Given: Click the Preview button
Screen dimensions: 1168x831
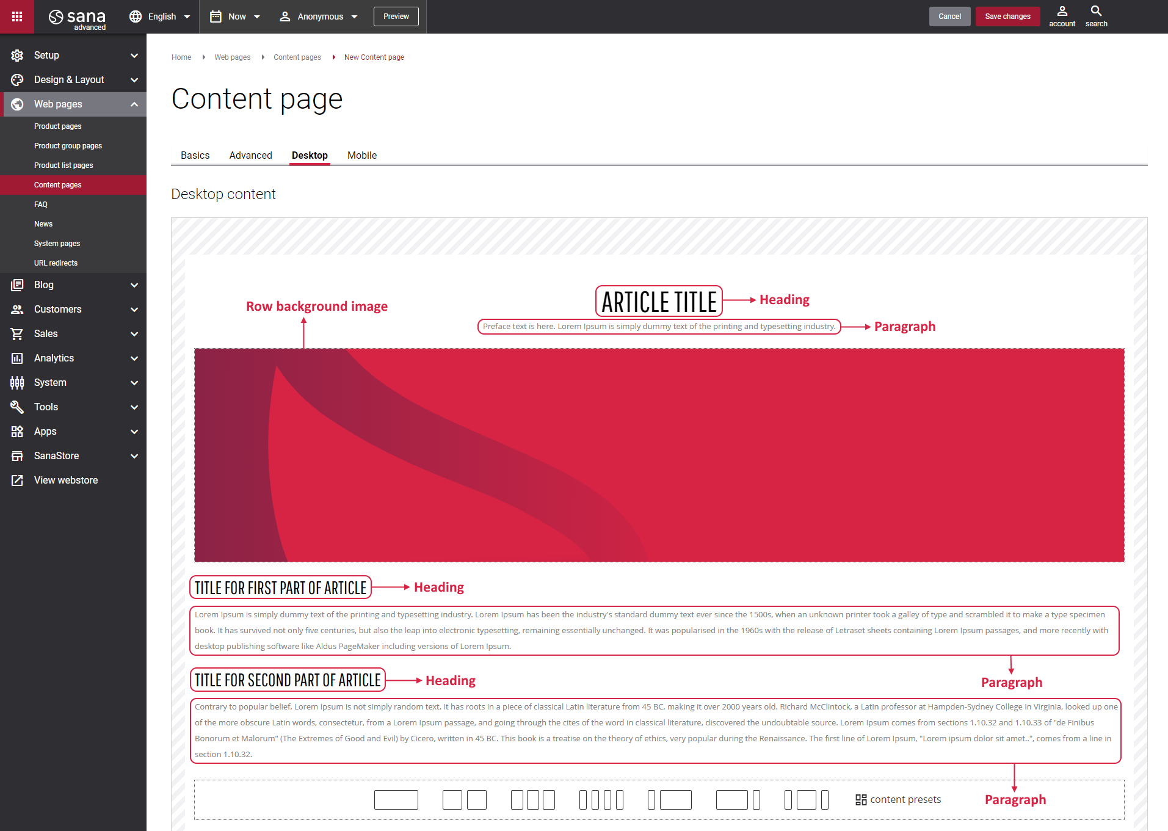Looking at the screenshot, I should click(x=396, y=16).
